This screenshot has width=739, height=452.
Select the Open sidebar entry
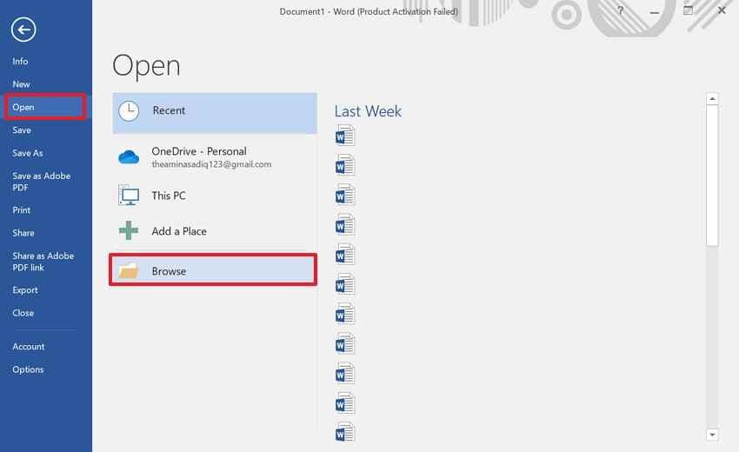(x=45, y=107)
